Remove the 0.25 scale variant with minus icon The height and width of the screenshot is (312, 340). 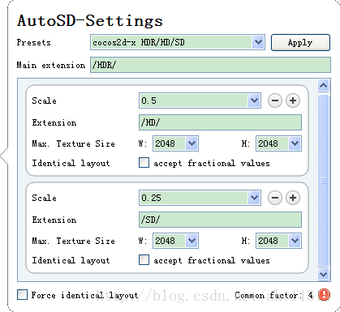[275, 198]
